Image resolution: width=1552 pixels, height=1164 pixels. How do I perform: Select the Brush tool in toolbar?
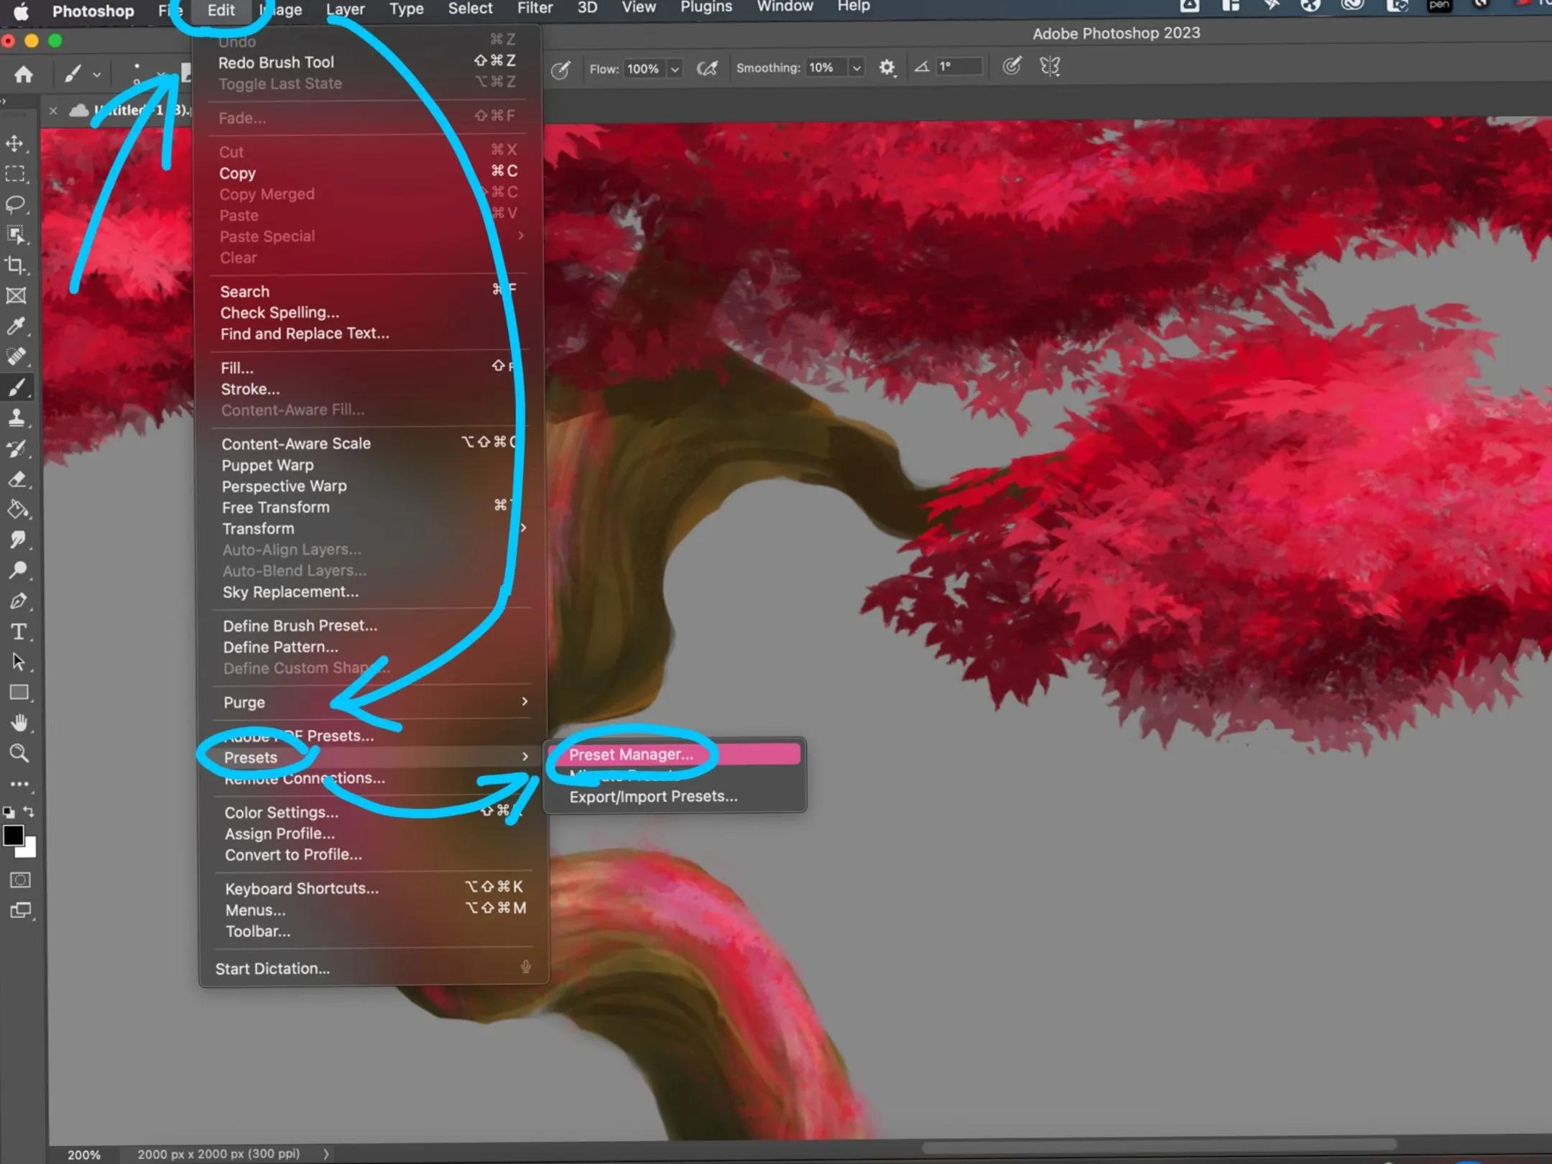[17, 387]
